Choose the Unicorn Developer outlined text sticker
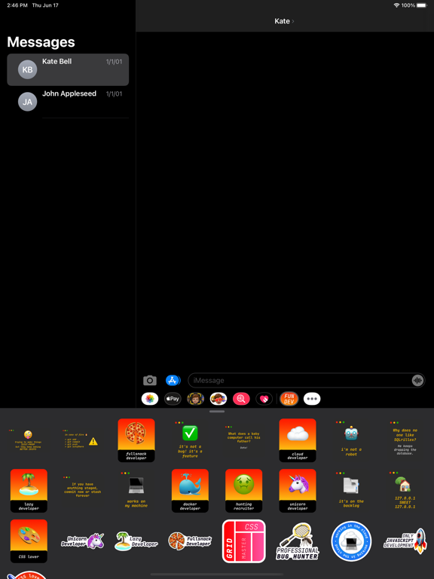 click(83, 541)
